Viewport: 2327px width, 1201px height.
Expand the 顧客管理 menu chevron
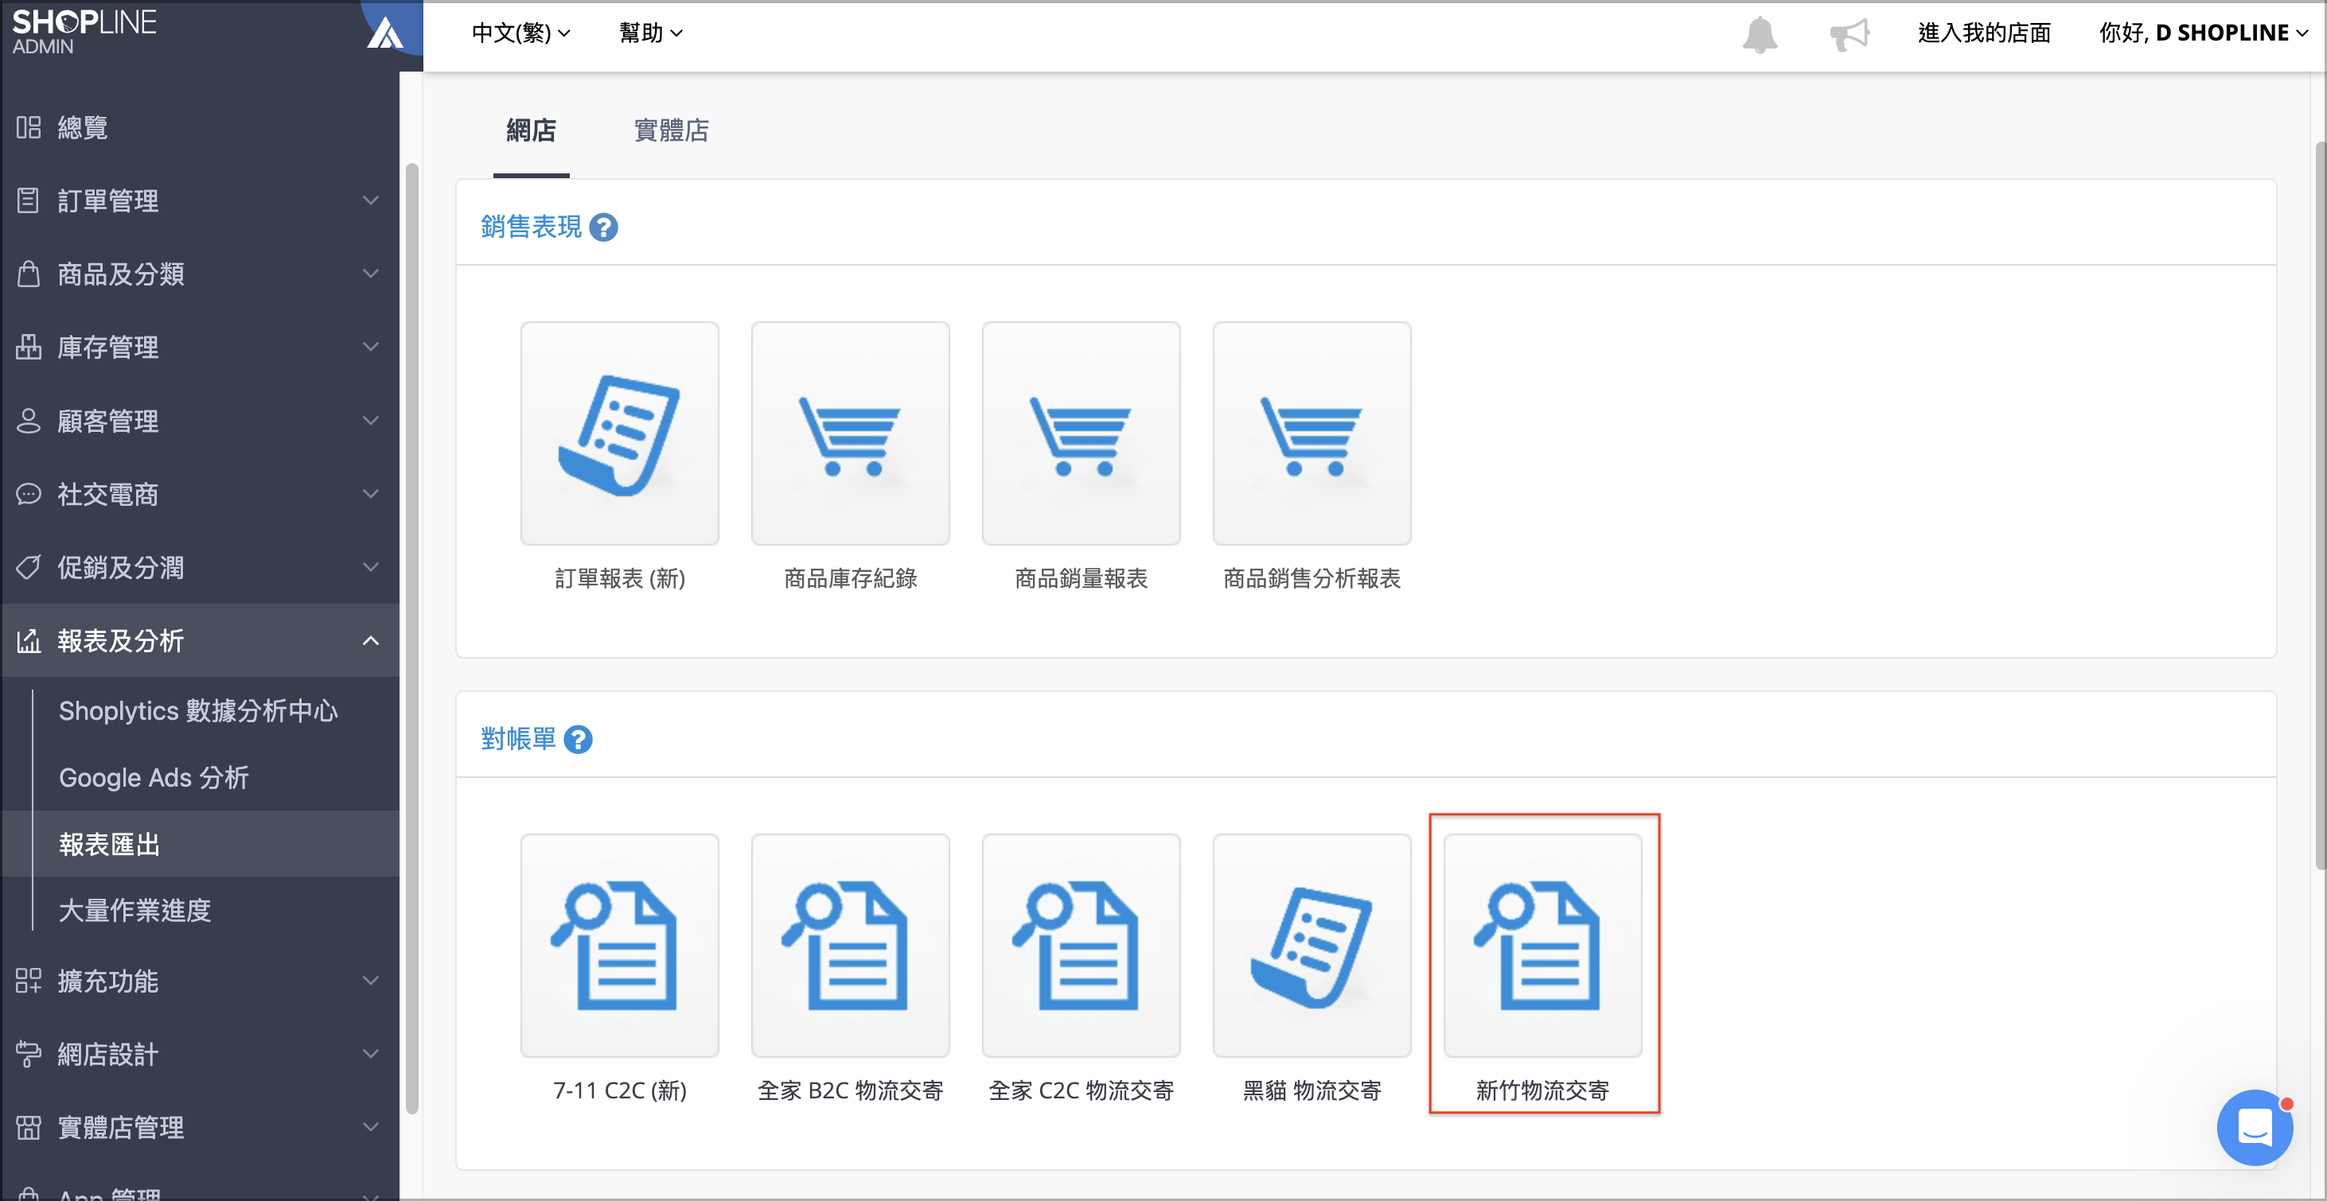(x=370, y=421)
